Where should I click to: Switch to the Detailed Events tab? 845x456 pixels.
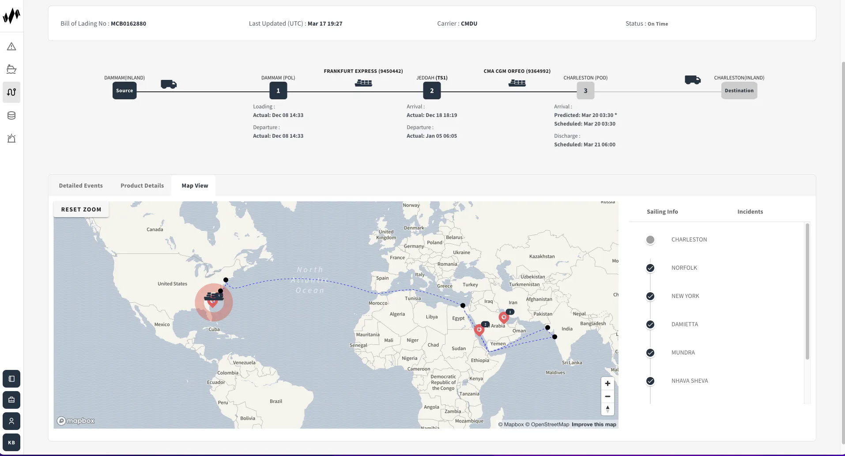click(x=81, y=186)
